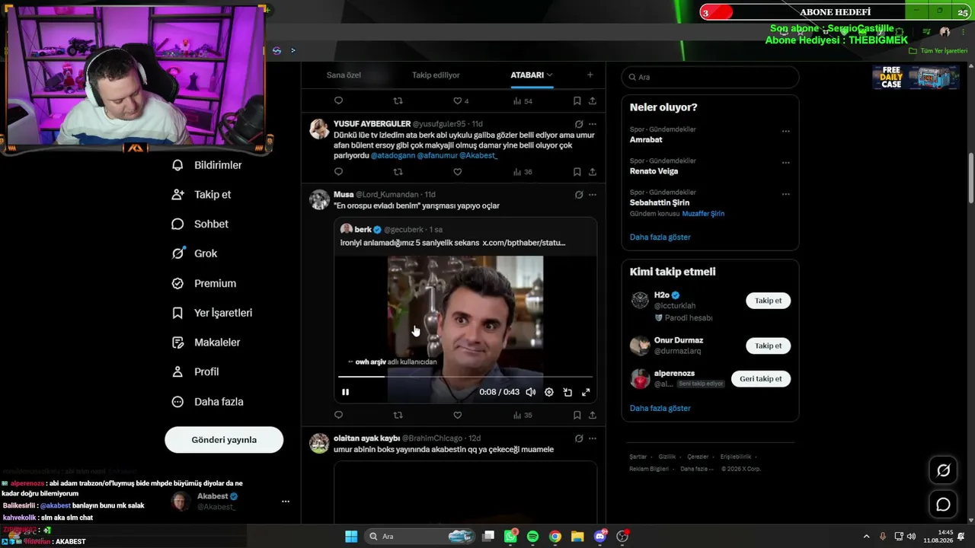Open more options on olaitan's post
The height and width of the screenshot is (548, 975).
point(593,438)
